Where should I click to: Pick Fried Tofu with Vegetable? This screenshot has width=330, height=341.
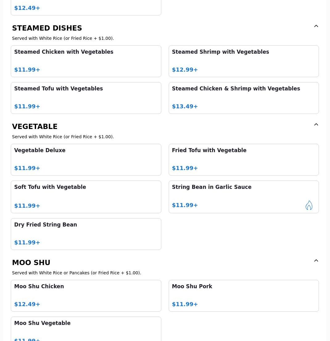(x=243, y=159)
